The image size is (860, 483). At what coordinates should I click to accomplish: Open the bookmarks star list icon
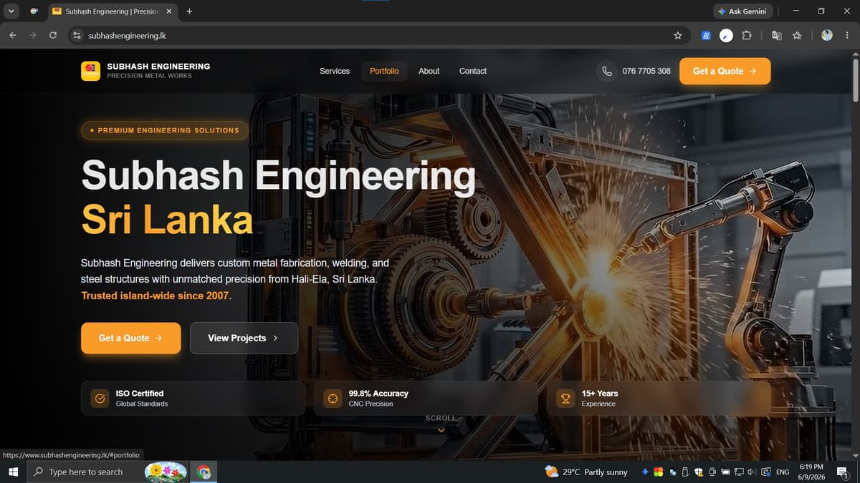pos(796,35)
